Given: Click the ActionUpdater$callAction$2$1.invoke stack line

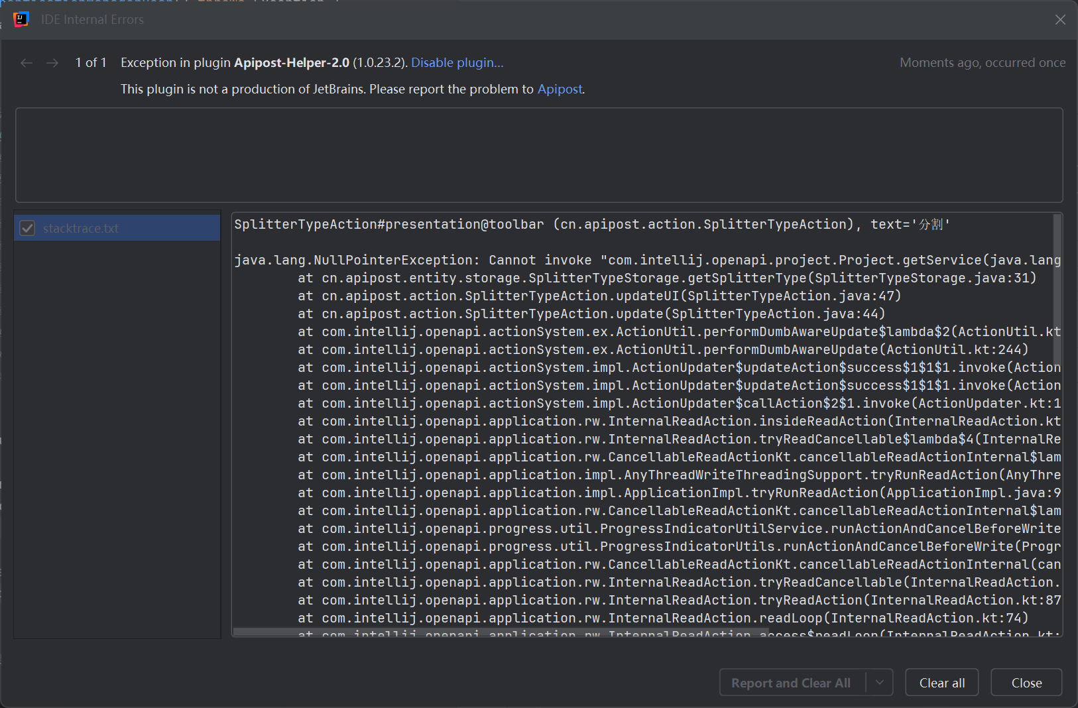Looking at the screenshot, I should coord(679,403).
